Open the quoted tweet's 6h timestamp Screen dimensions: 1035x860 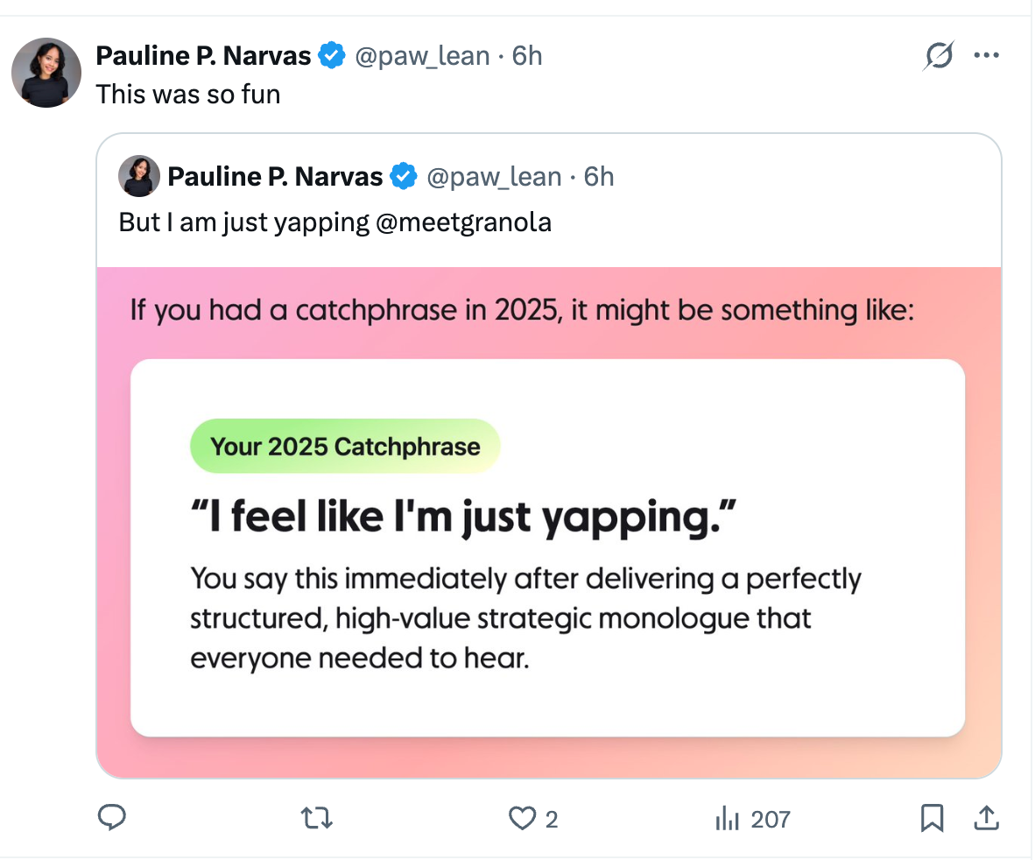599,177
